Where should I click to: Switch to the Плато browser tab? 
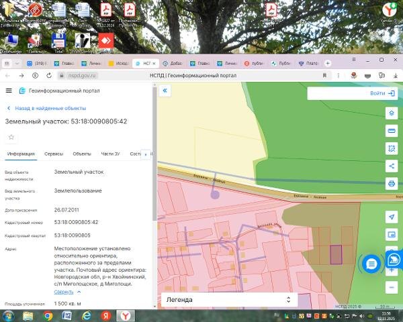pos(308,63)
